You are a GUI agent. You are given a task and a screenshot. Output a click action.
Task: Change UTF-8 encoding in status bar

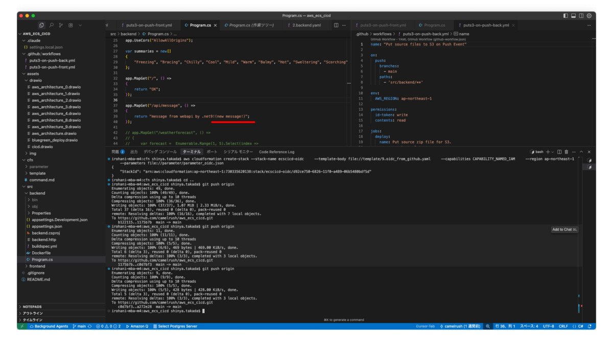click(x=548, y=326)
